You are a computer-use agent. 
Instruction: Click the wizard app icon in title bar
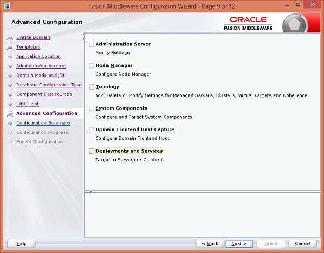7,6
